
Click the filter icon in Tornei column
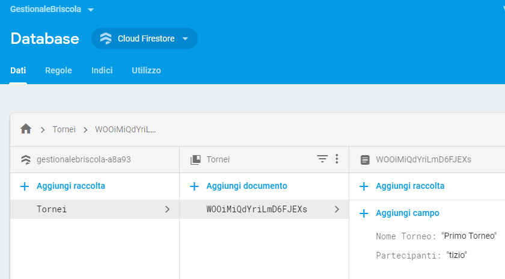coord(323,159)
